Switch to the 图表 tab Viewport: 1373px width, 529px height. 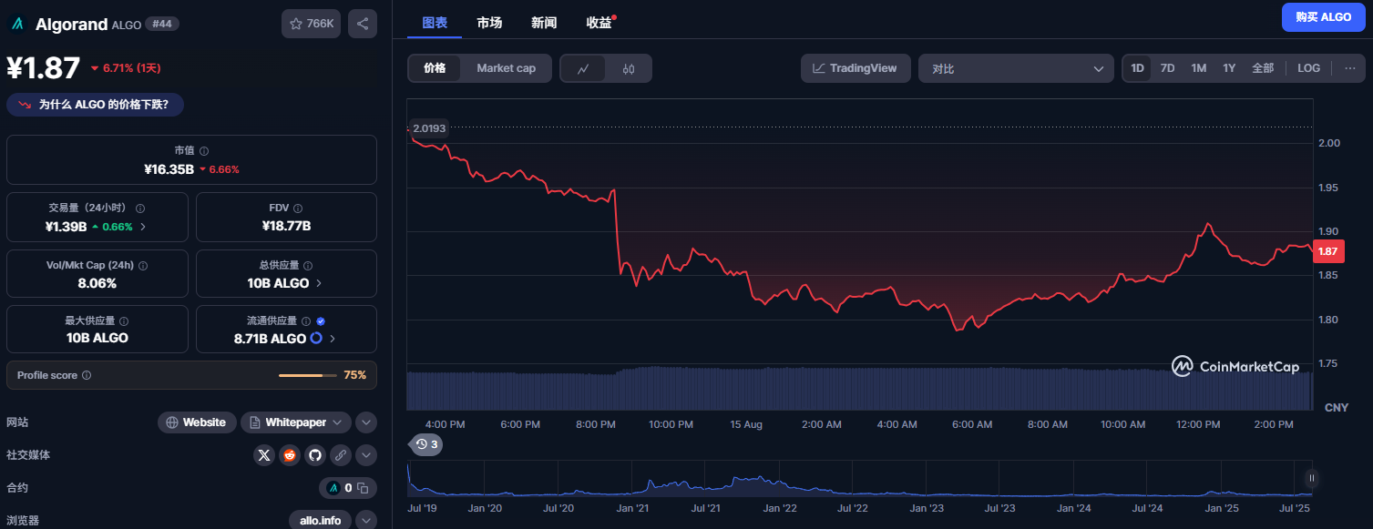pos(435,23)
